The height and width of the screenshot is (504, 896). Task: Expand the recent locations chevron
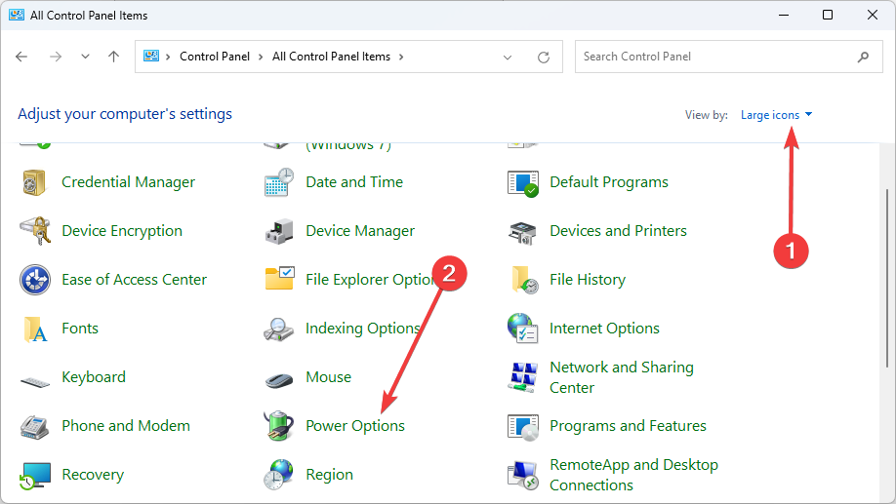point(85,57)
